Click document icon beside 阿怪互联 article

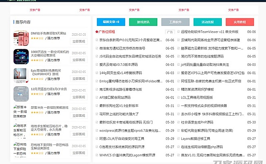tap(178, 81)
